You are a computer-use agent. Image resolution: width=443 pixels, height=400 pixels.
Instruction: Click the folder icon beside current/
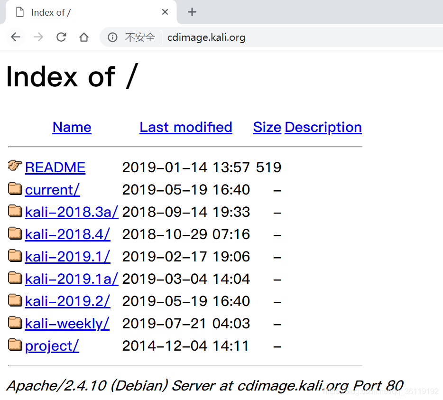pyautogui.click(x=15, y=188)
